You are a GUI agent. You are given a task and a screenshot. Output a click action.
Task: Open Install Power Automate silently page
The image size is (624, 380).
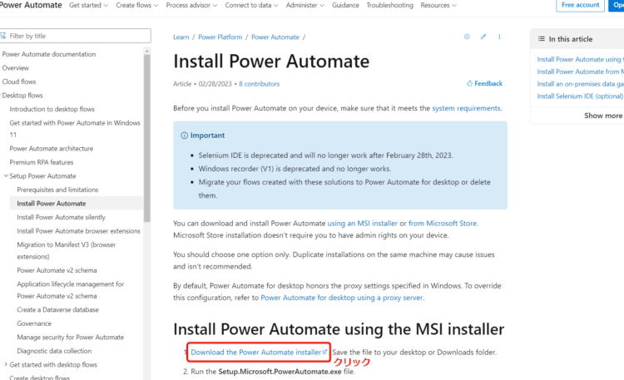(62, 217)
